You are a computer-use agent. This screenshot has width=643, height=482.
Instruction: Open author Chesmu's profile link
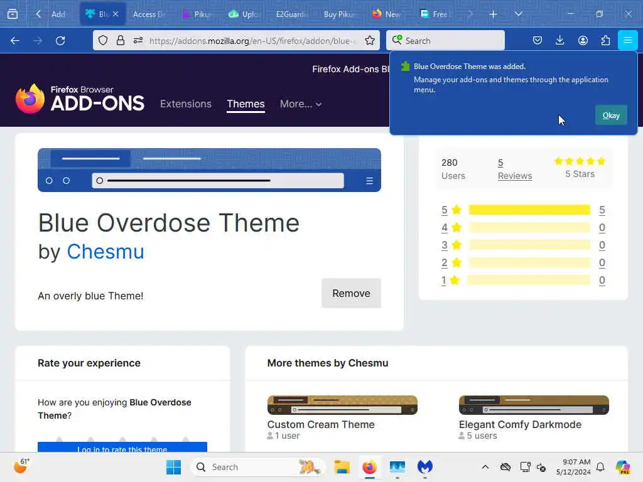(x=105, y=252)
